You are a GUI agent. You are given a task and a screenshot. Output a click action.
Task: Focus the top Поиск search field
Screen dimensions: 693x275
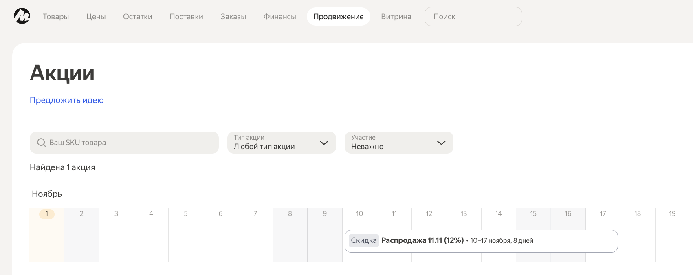click(473, 17)
